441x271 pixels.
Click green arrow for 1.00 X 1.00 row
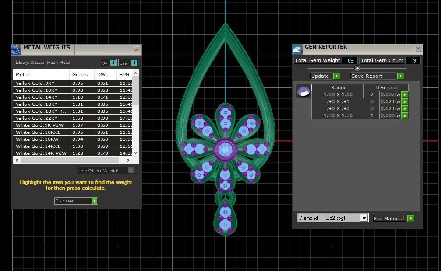pyautogui.click(x=405, y=95)
